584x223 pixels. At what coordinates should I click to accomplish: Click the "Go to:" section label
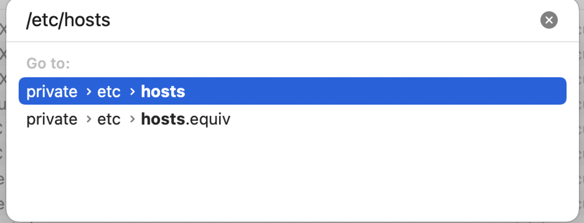[x=48, y=63]
